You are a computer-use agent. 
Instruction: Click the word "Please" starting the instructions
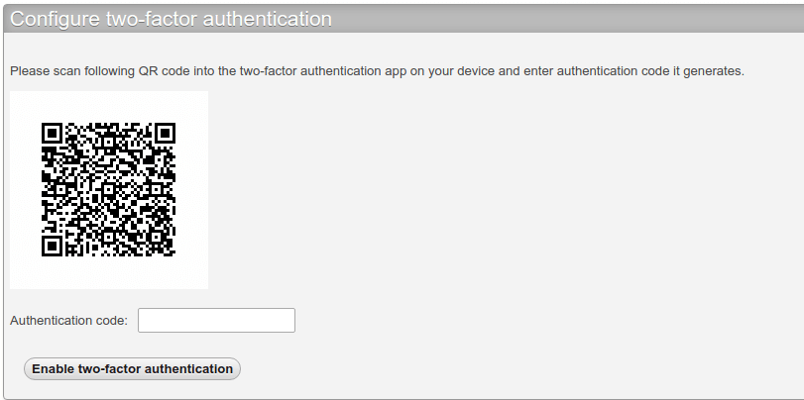coord(28,71)
